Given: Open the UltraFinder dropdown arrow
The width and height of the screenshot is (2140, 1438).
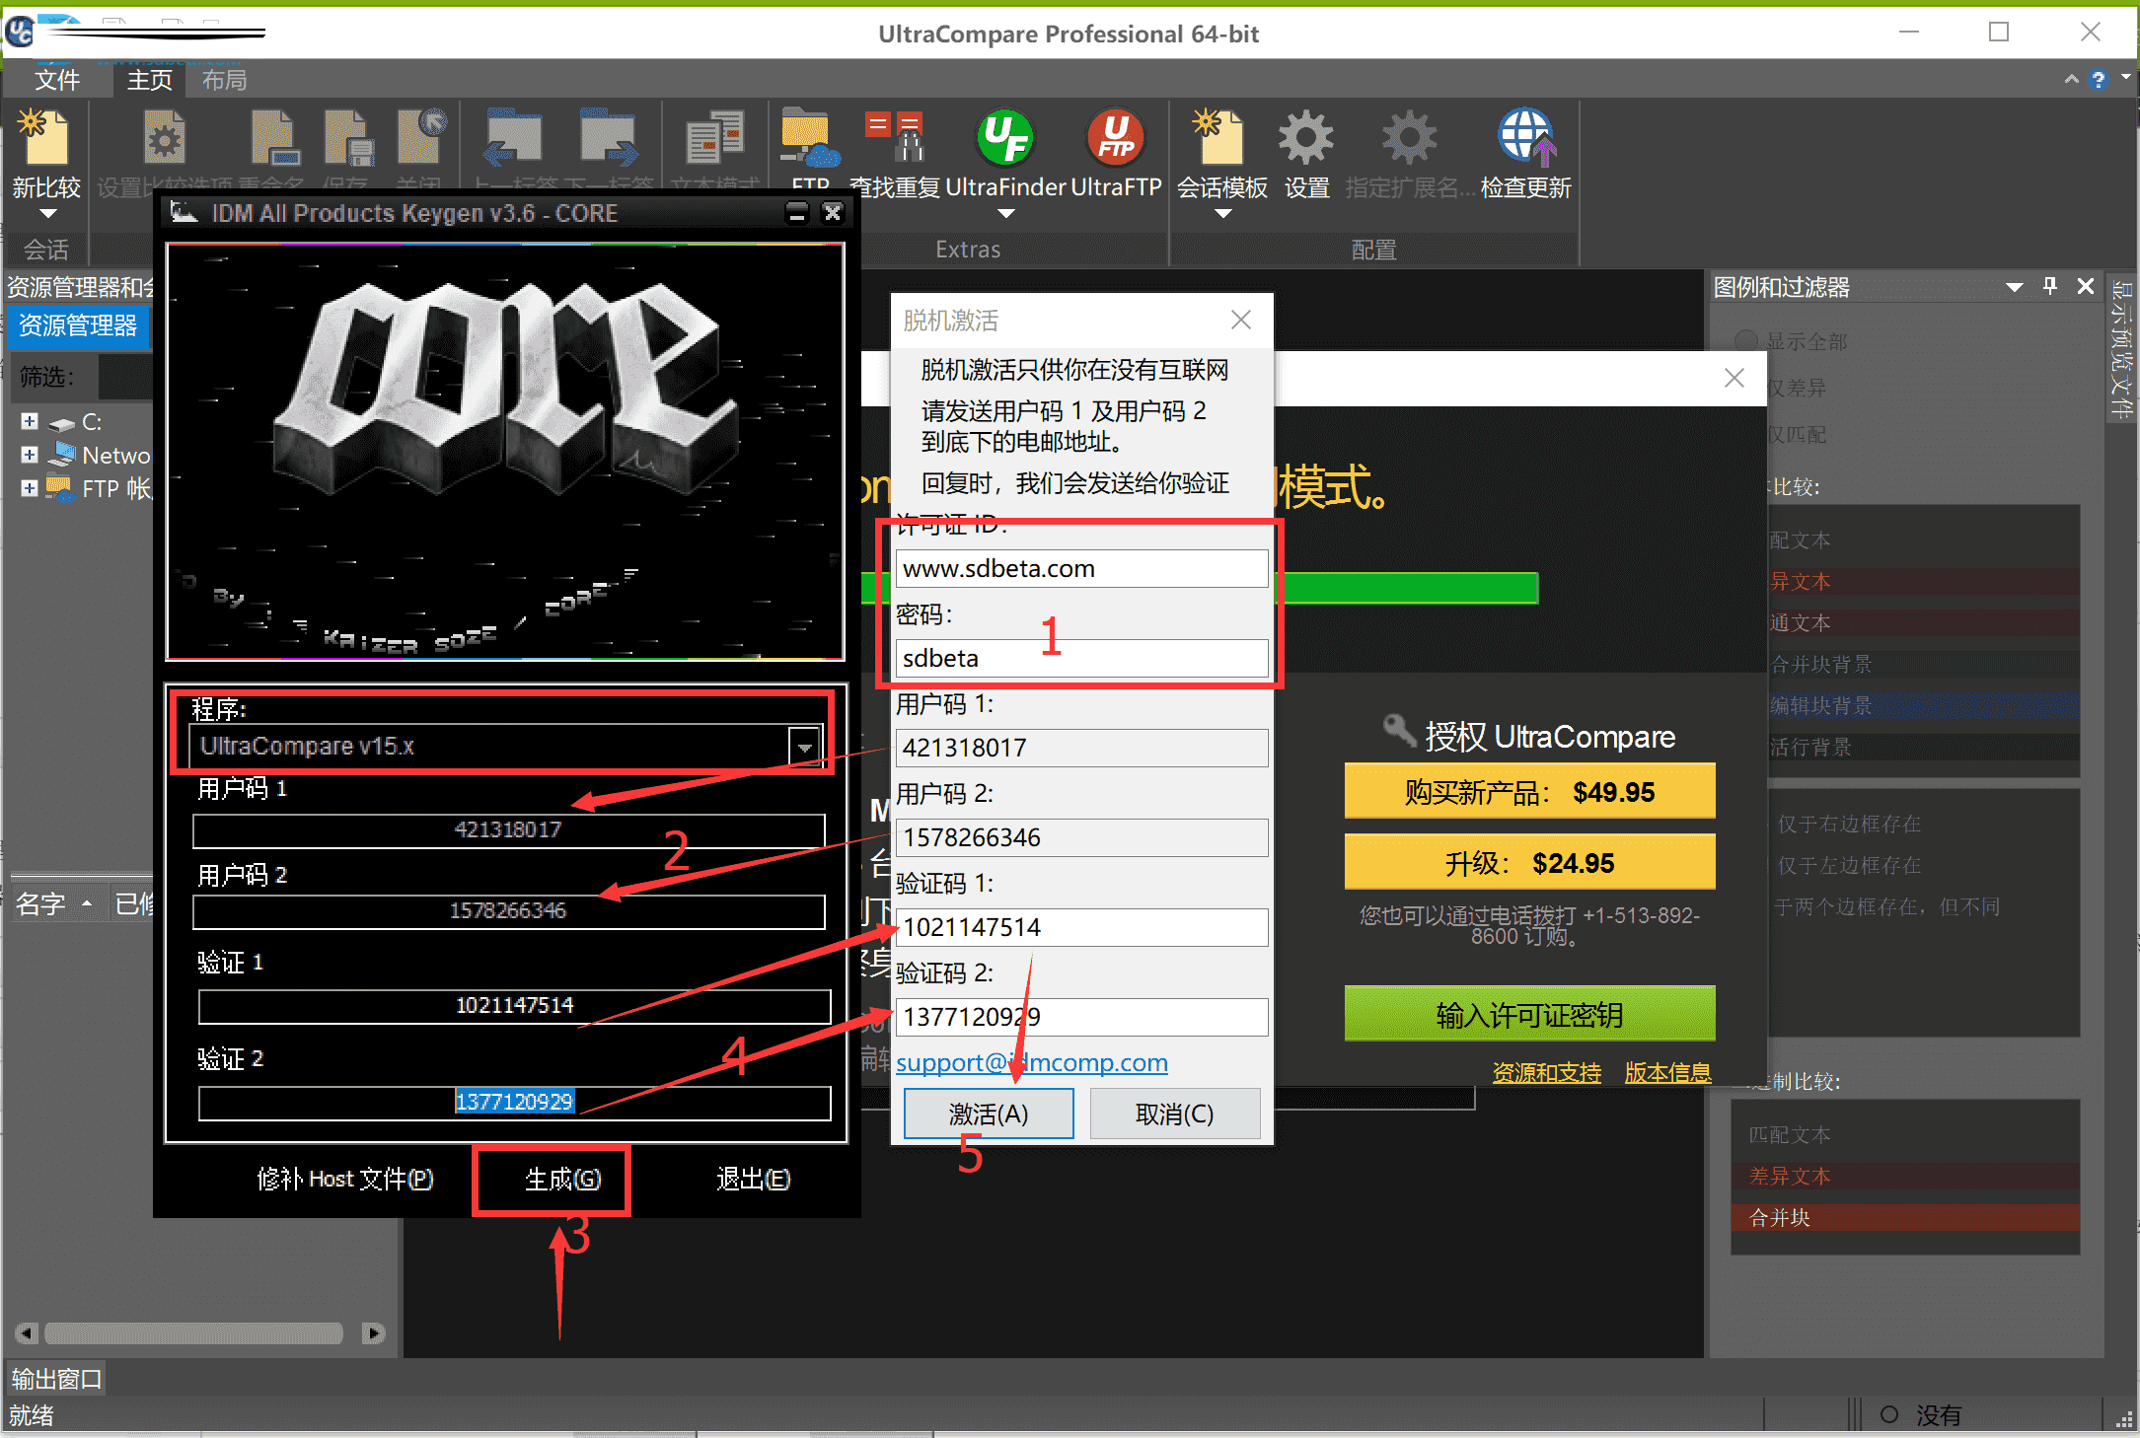Looking at the screenshot, I should 1006,214.
